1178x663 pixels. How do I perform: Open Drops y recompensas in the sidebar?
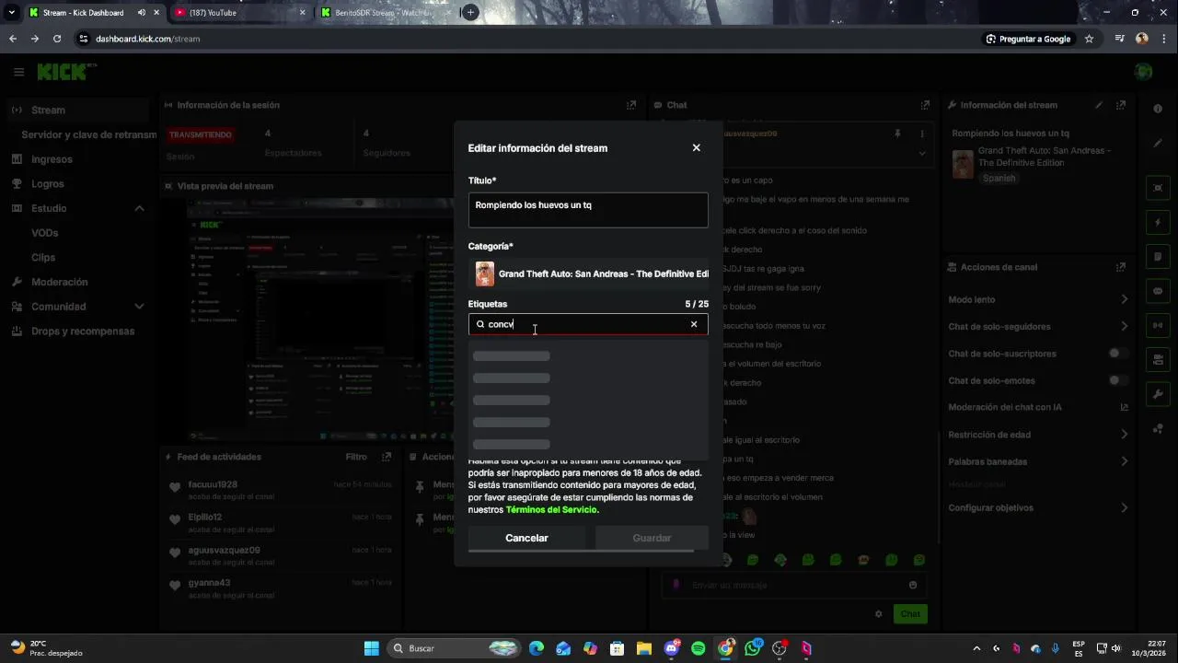pyautogui.click(x=83, y=331)
